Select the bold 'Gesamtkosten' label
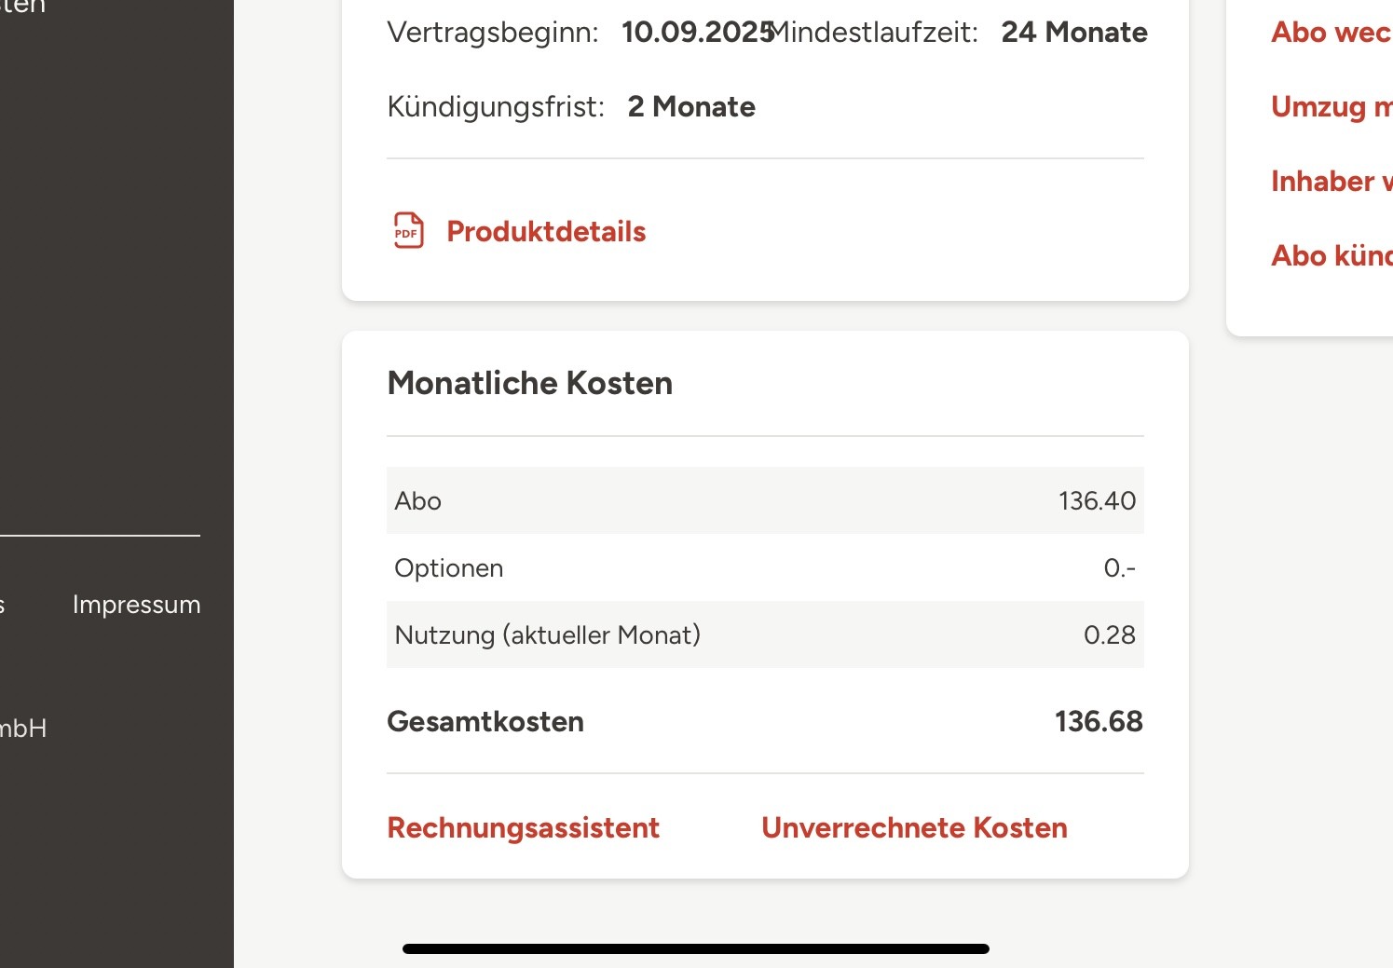Viewport: 1393px width, 968px height. [485, 722]
